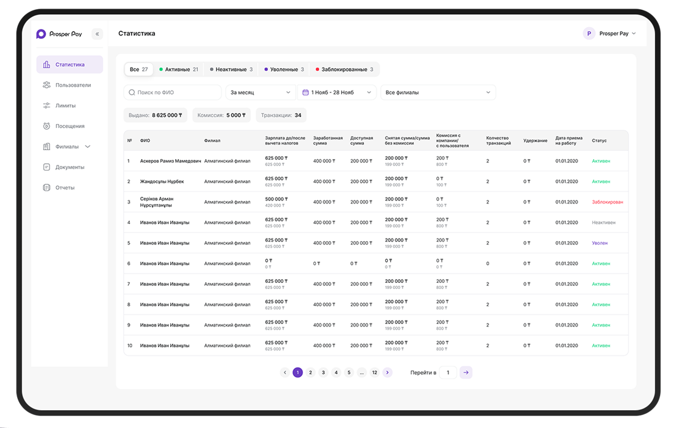This screenshot has height=428, width=676.
Task: Open Отчеты icon in sidebar
Action: pos(47,187)
